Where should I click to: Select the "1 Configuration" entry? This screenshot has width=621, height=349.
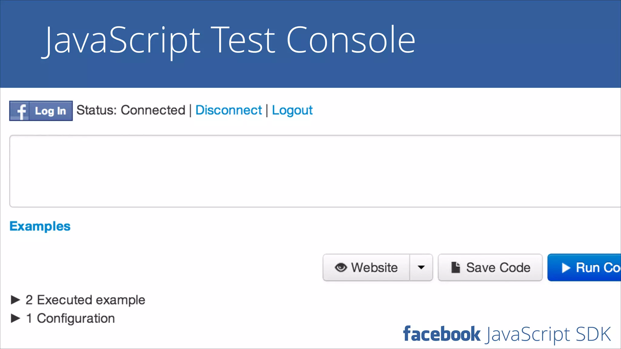pyautogui.click(x=70, y=318)
